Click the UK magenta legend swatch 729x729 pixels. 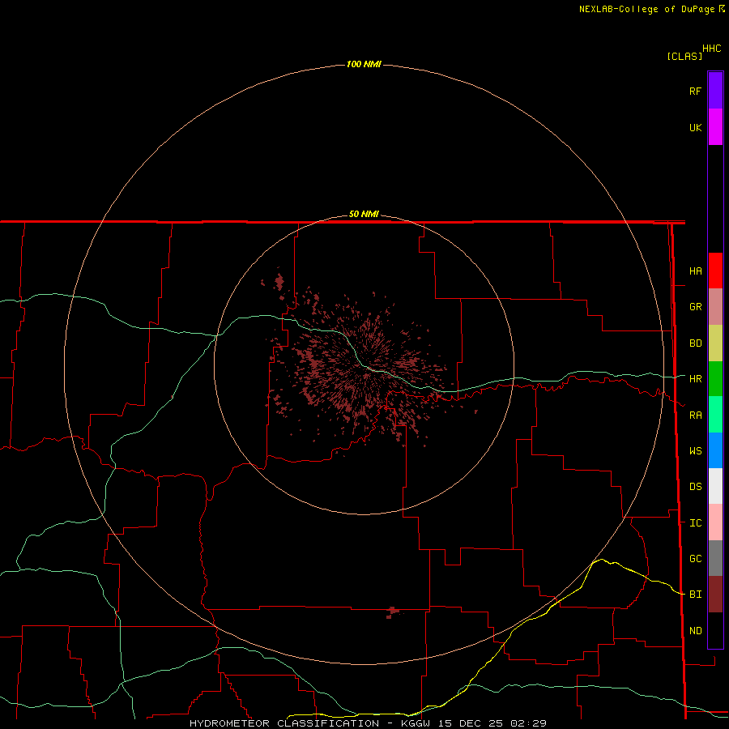coord(715,127)
